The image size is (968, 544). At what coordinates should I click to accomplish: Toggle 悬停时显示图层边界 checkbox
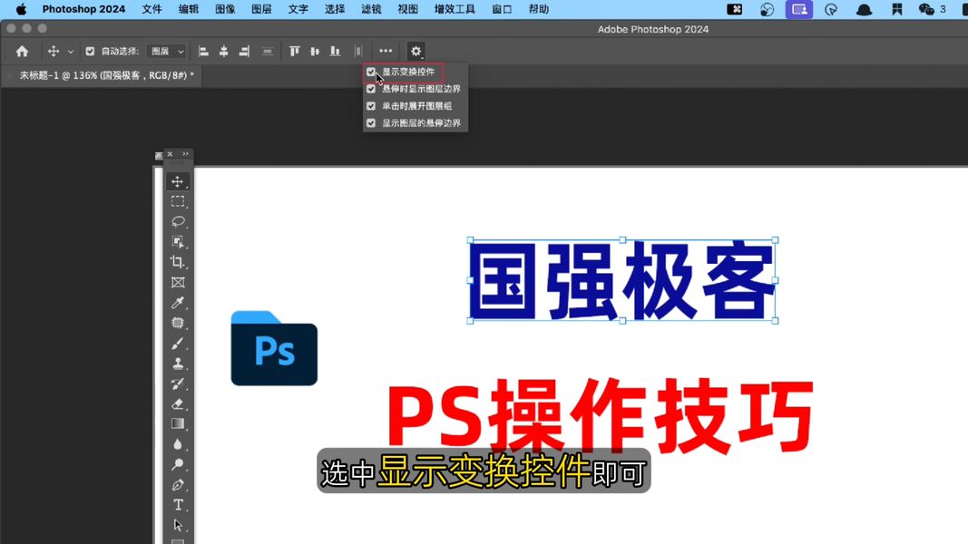(371, 89)
